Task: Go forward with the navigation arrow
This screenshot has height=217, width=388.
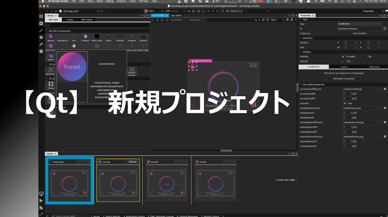Action: point(52,11)
